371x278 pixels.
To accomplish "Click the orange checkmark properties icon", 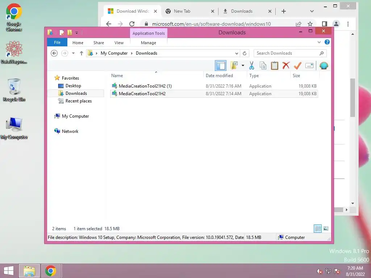I will pos(297,66).
